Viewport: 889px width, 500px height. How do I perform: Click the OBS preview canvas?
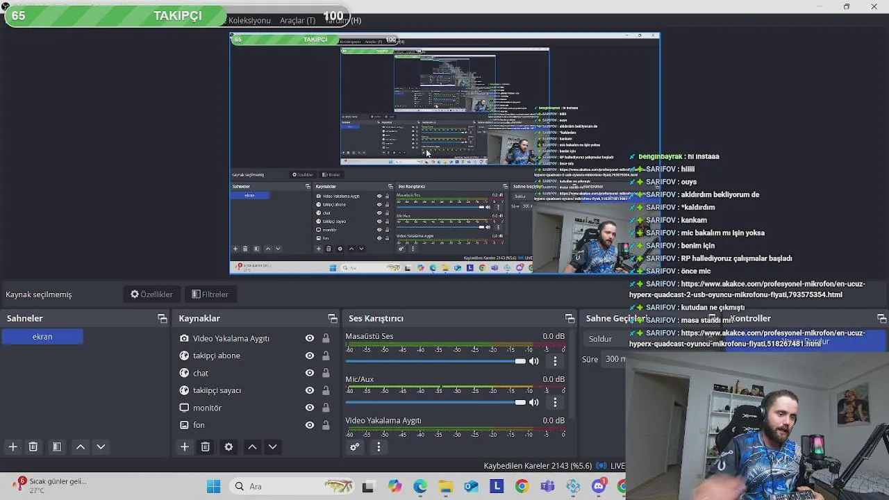444,153
